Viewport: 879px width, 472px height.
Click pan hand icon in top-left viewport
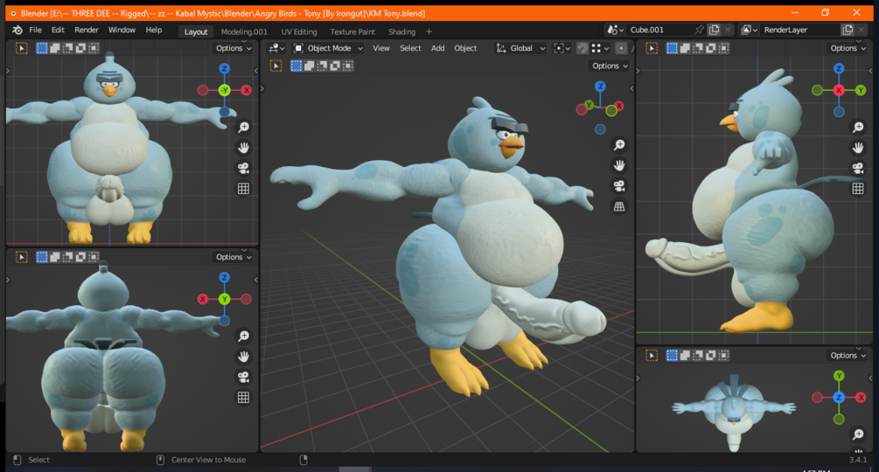(x=243, y=148)
